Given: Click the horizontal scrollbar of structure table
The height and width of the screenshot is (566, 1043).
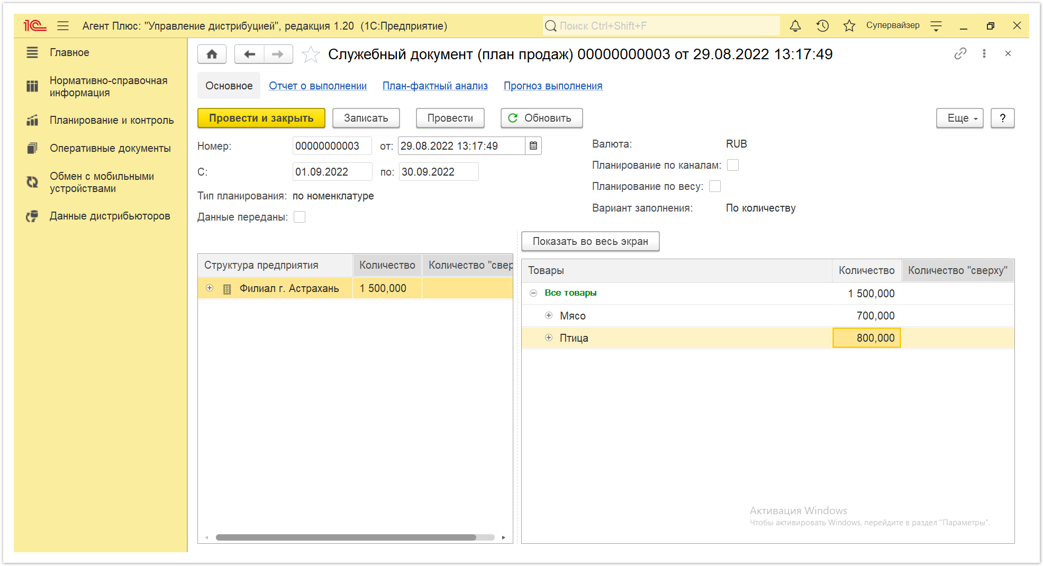Looking at the screenshot, I should click(x=346, y=537).
